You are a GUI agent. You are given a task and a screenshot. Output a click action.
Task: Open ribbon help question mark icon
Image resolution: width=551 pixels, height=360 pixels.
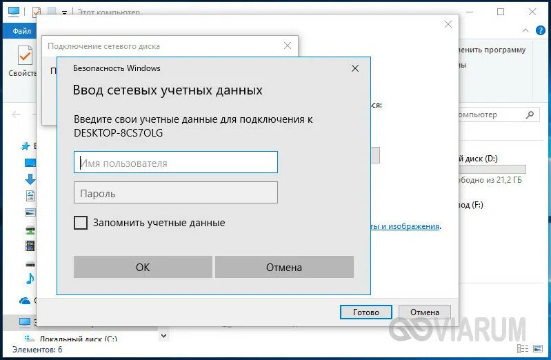click(x=541, y=30)
